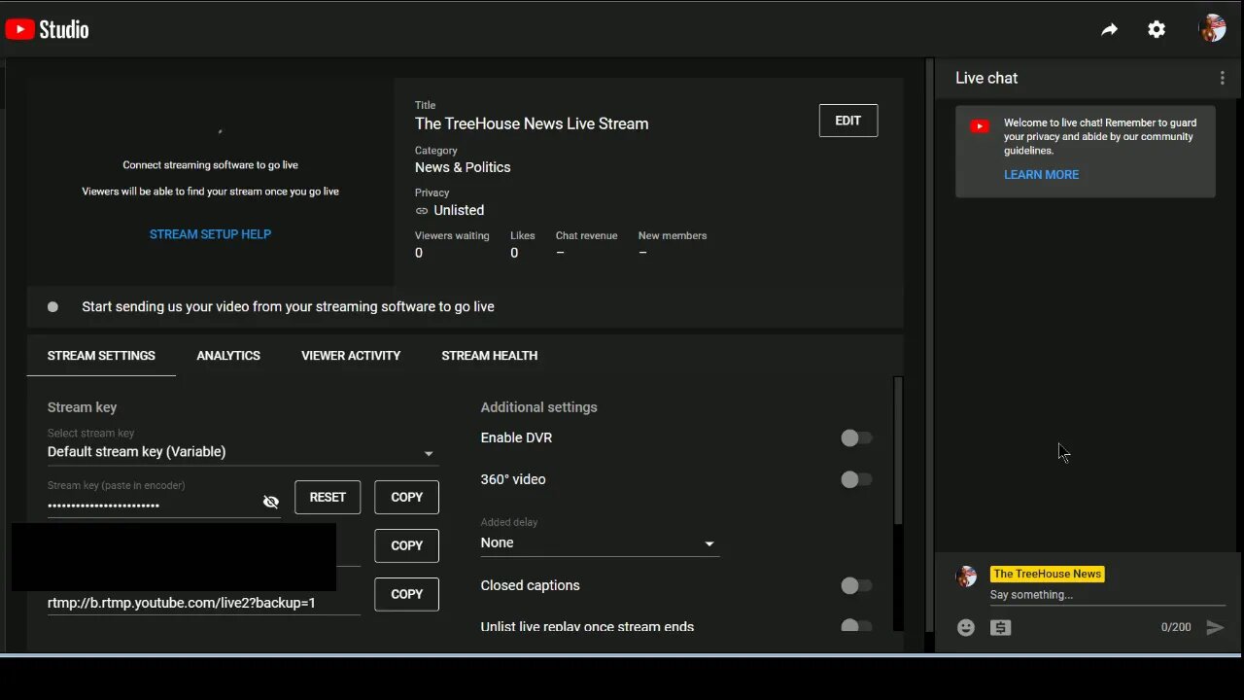The width and height of the screenshot is (1244, 700).
Task: Send the chat message arrow icon
Action: 1215,627
